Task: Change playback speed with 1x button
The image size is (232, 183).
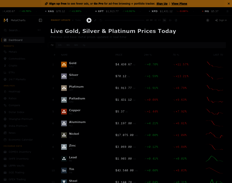Action: (164, 20)
